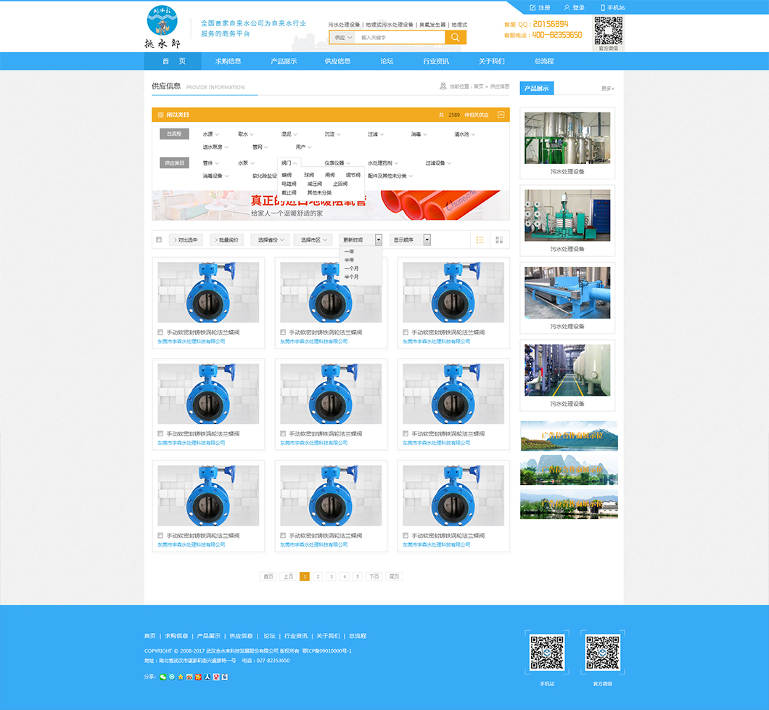Open 关于我们 in the main navigation bar
This screenshot has width=769, height=710.
(491, 61)
